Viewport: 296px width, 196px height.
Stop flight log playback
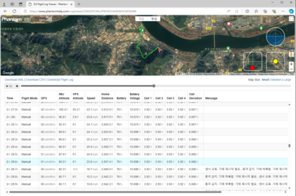pyautogui.click(x=17, y=86)
